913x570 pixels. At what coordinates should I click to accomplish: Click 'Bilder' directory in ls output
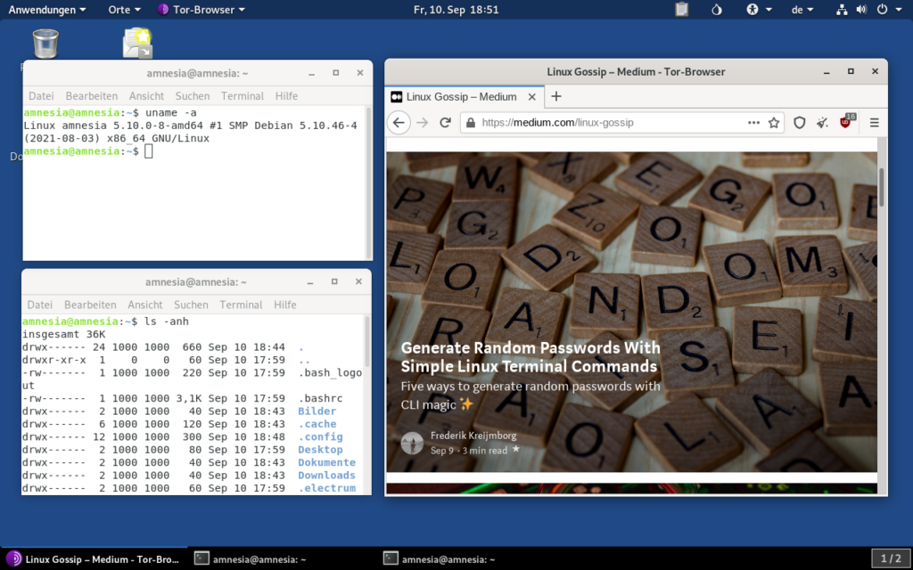coord(317,411)
